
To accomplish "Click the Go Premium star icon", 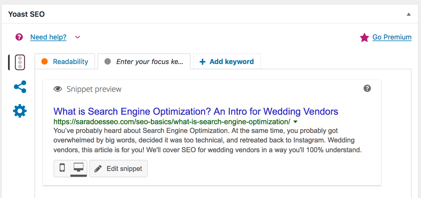I will [x=364, y=37].
